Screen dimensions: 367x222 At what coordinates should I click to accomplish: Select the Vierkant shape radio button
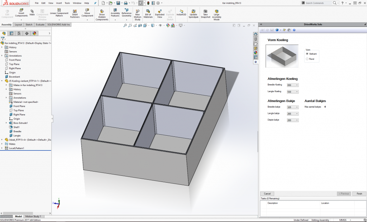point(307,54)
